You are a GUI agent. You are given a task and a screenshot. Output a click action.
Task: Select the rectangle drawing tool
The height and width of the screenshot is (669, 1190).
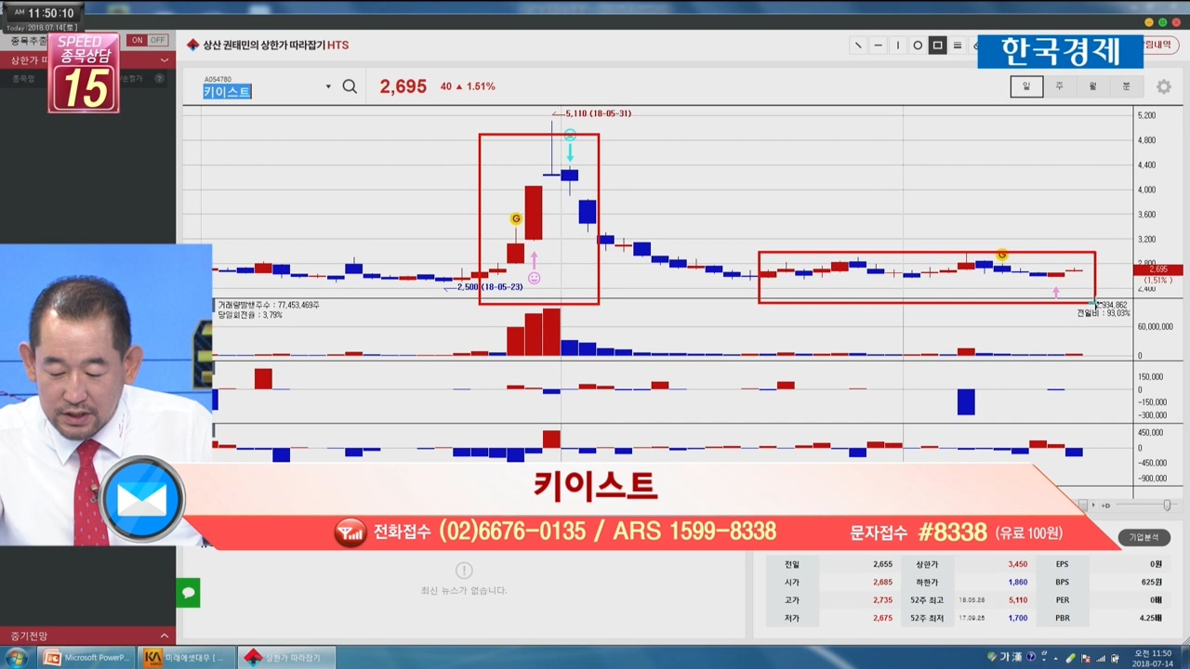pos(937,46)
